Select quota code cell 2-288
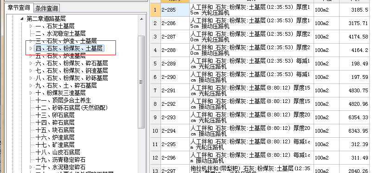The width and height of the screenshot is (385, 173). 175,50
